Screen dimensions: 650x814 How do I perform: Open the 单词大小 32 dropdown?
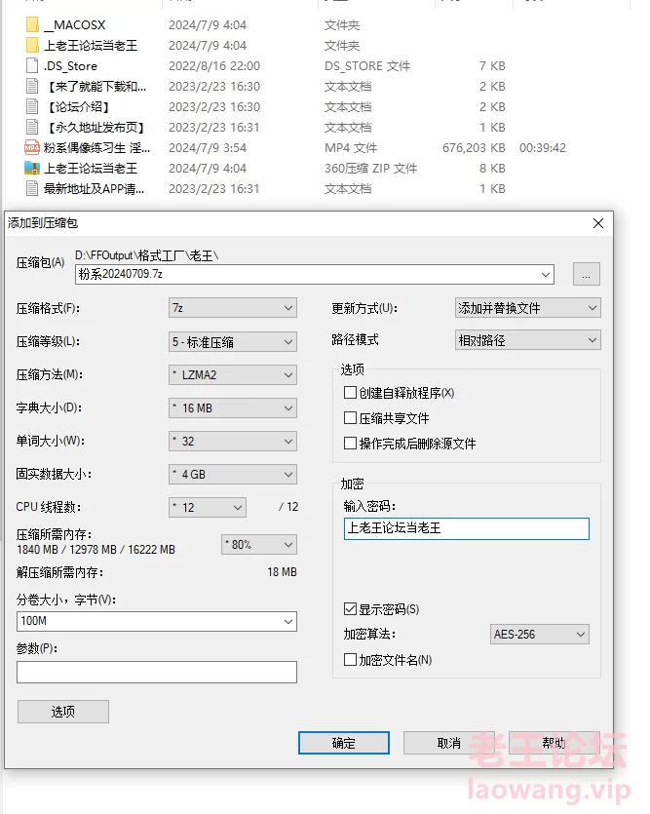click(233, 442)
